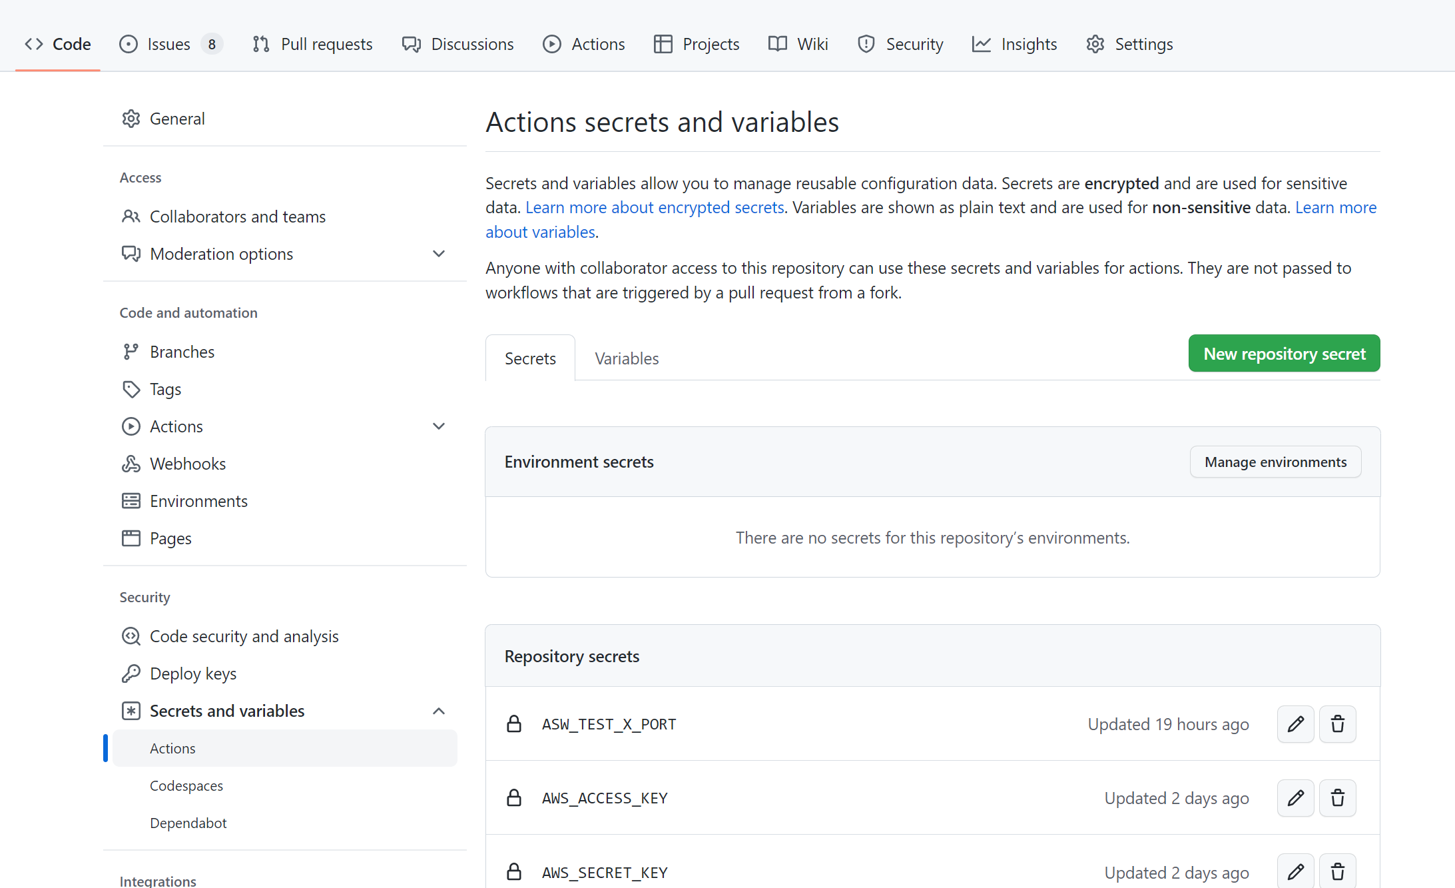Expand the Actions sidebar section chevron

439,426
